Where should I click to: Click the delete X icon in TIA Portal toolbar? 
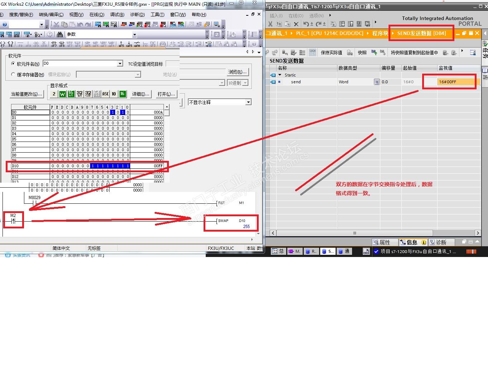pos(296,24)
